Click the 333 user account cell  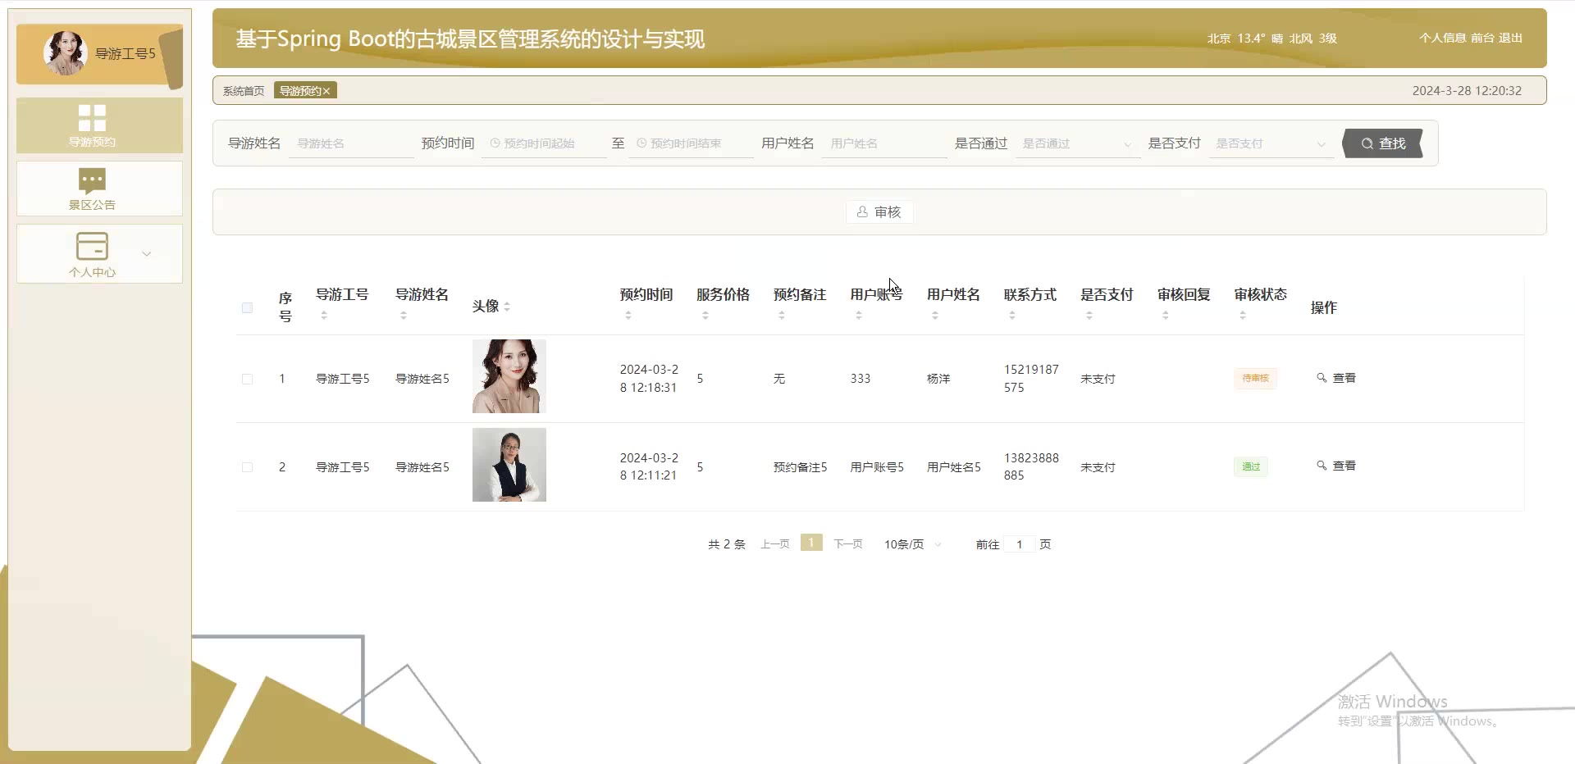tap(861, 379)
